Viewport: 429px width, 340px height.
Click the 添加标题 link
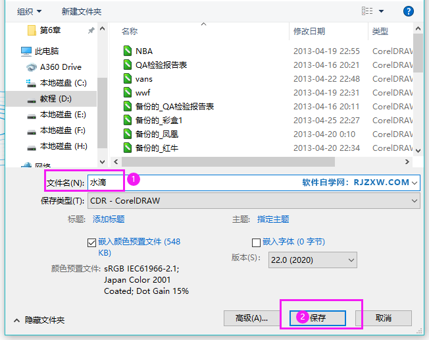click(x=109, y=219)
